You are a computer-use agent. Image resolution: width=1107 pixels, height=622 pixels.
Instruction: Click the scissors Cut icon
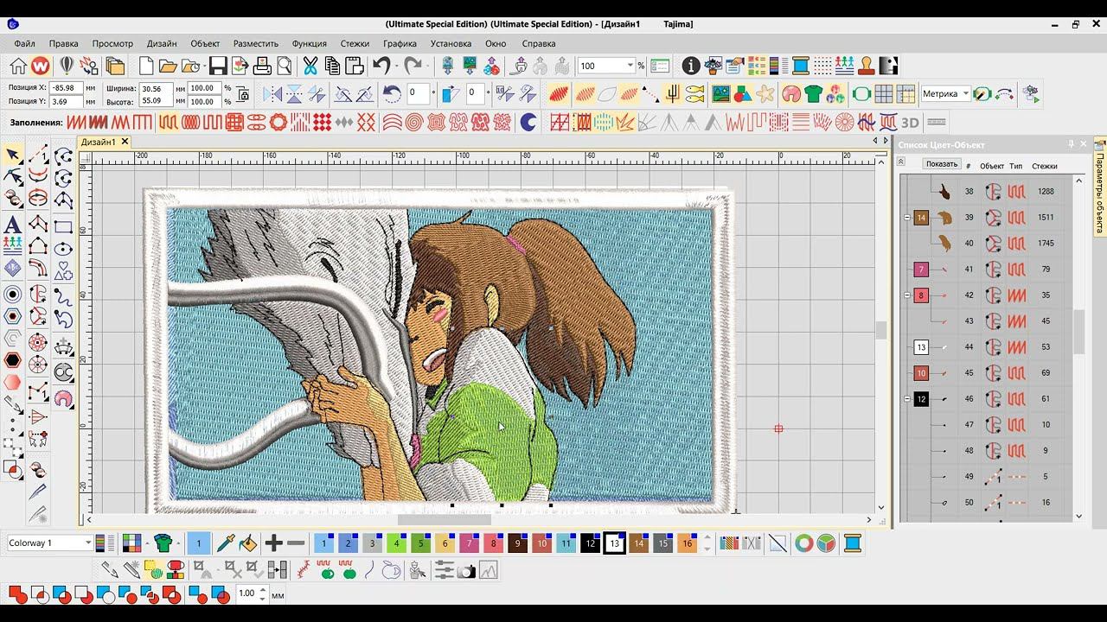pos(310,66)
